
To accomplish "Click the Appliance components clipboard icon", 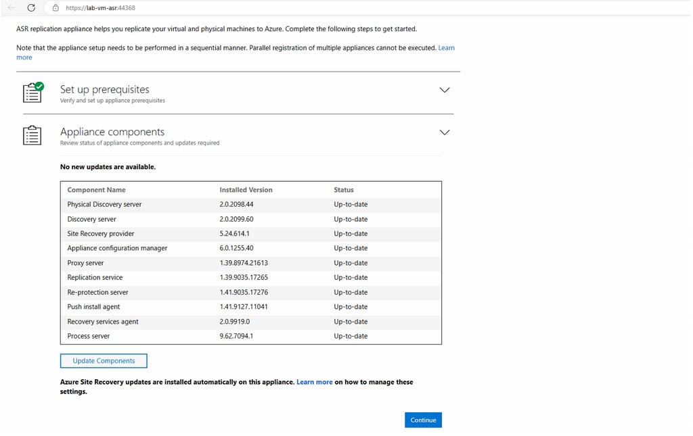I will click(32, 135).
